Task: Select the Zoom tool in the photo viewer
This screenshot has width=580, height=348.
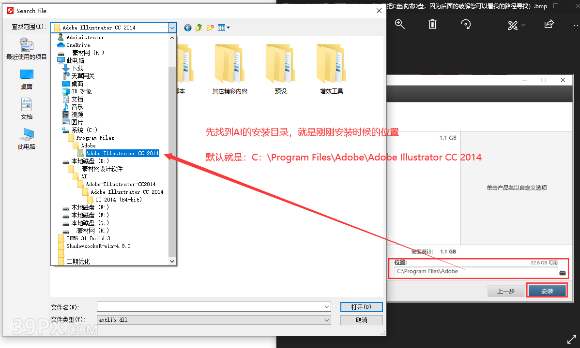Action: pyautogui.click(x=399, y=24)
